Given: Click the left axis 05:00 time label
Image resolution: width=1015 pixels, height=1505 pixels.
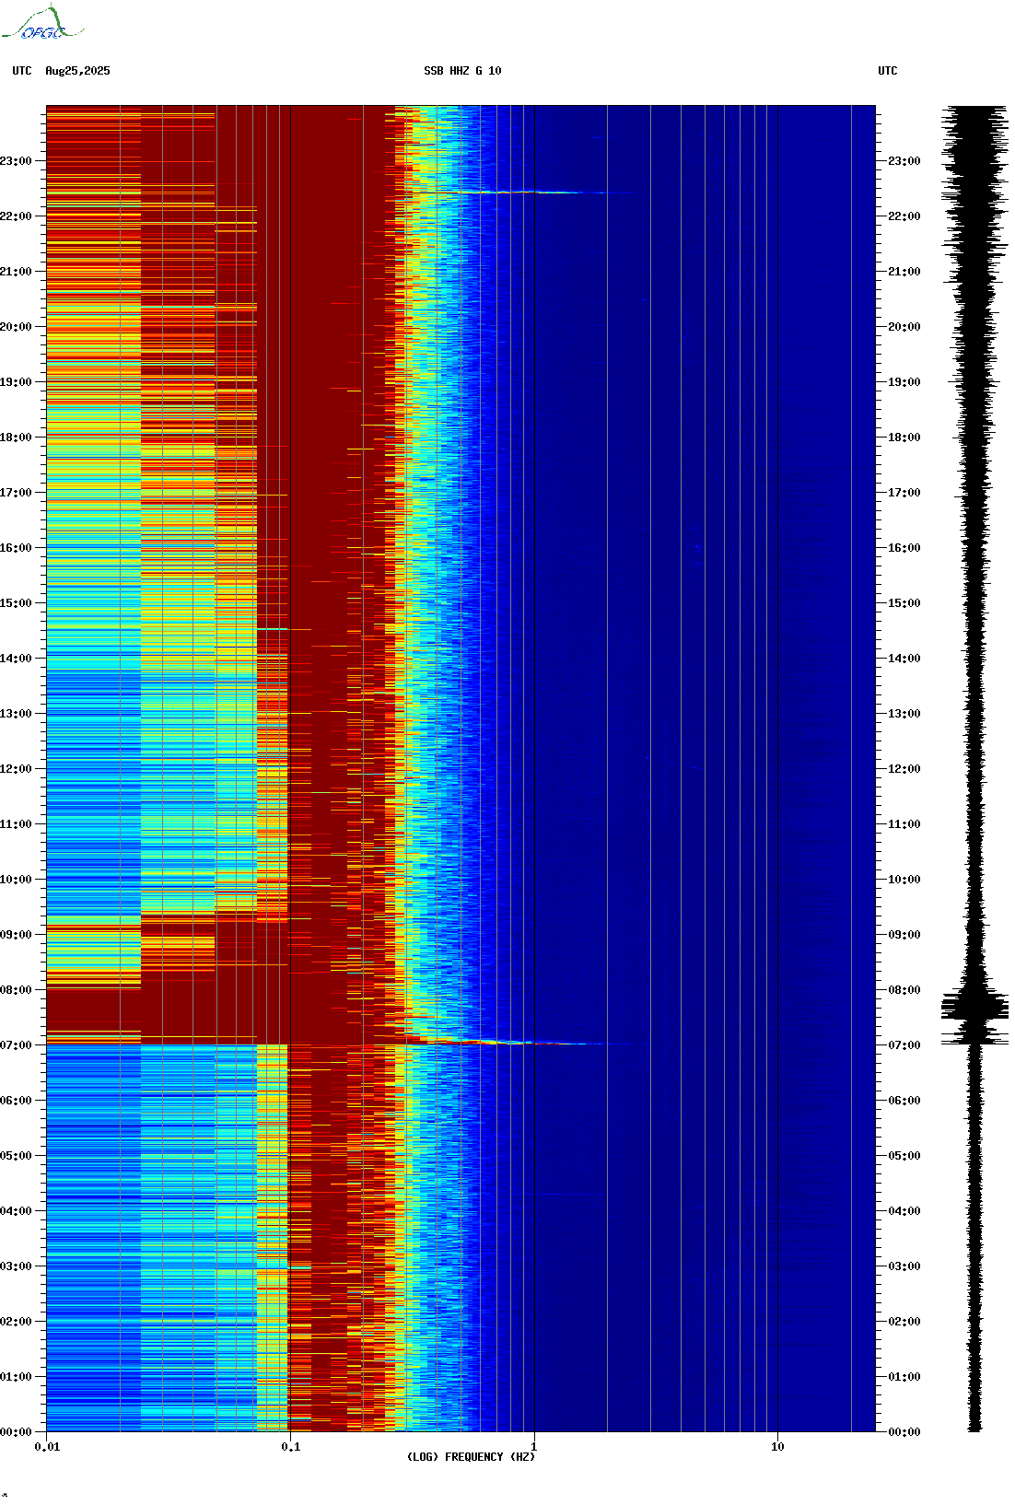Looking at the screenshot, I should pos(16,1156).
